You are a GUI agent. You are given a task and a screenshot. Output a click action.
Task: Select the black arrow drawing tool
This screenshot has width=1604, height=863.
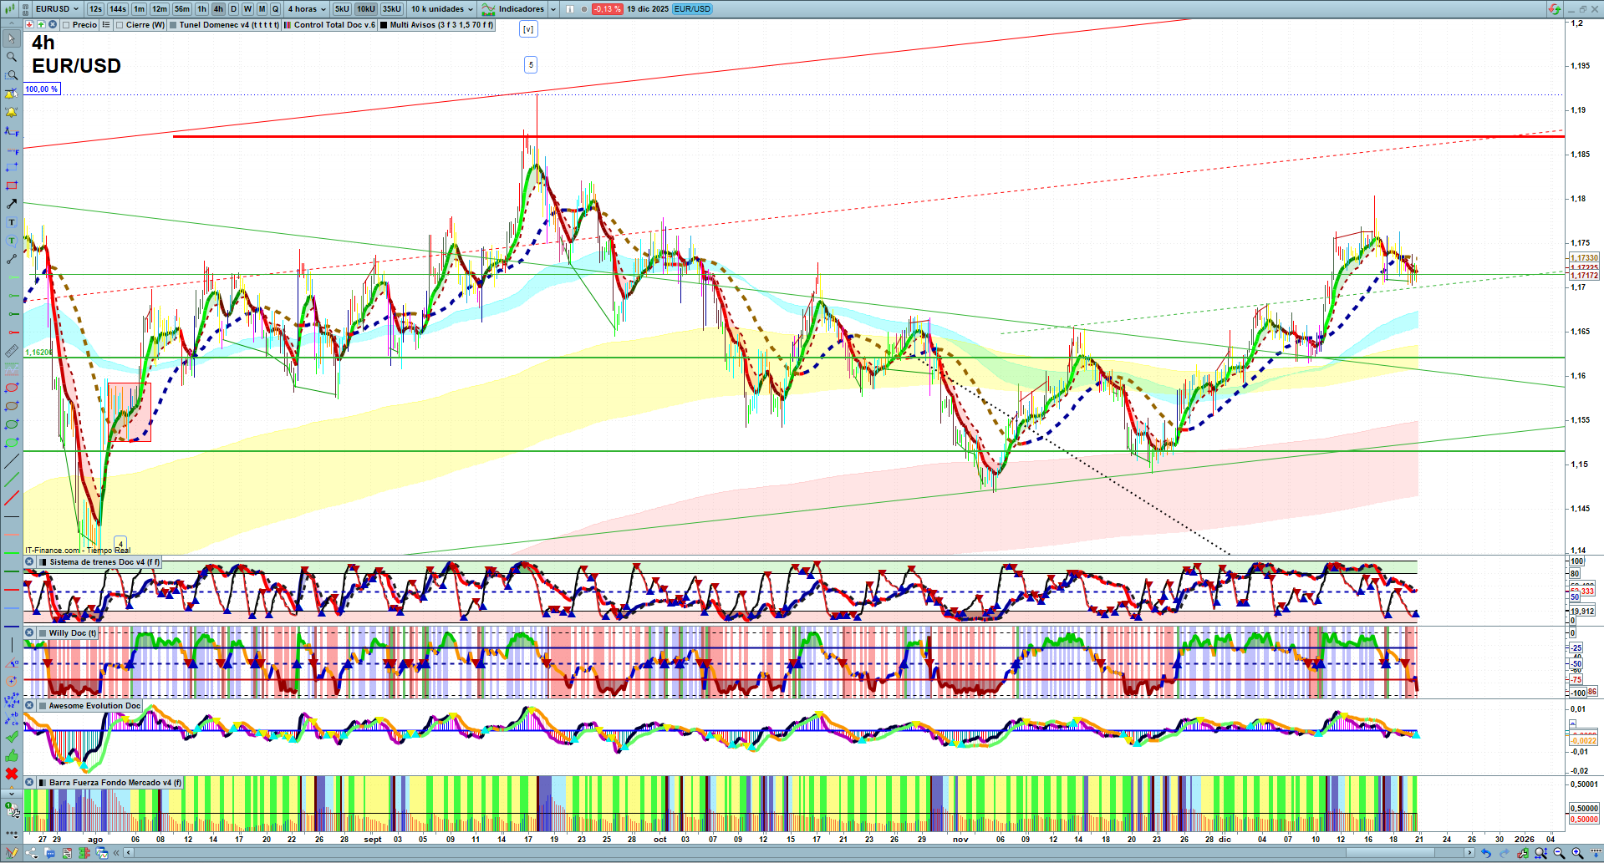pos(12,204)
